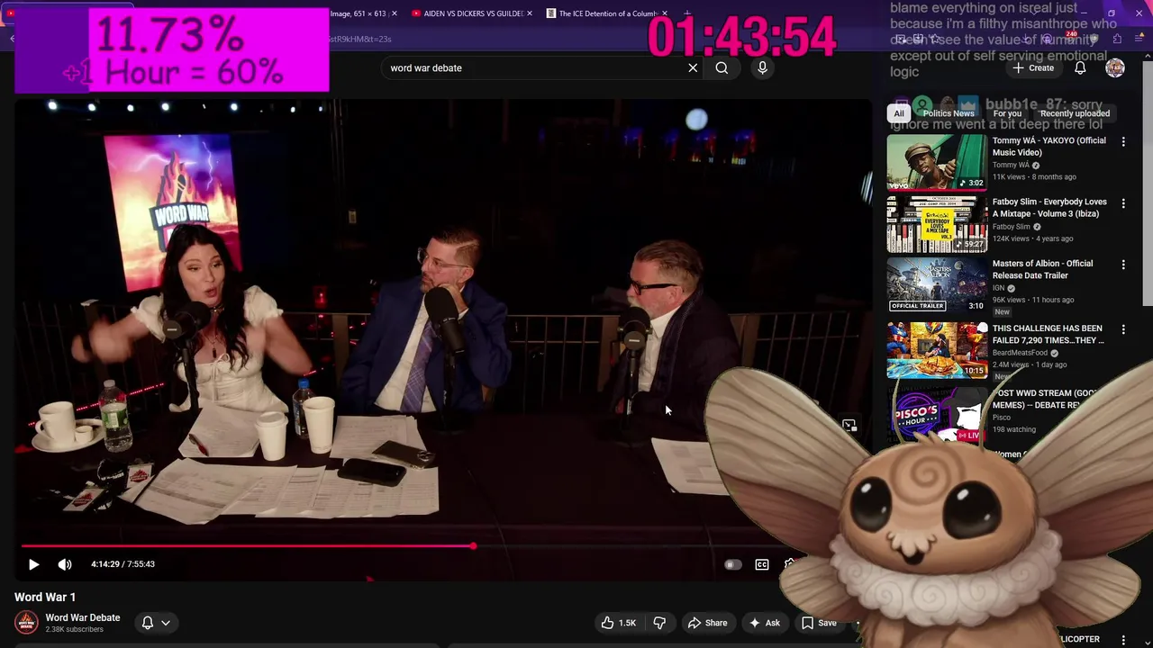This screenshot has width=1153, height=648.
Task: Close the 'AIDEN VS DICKERS' browser tab
Action: coord(530,13)
